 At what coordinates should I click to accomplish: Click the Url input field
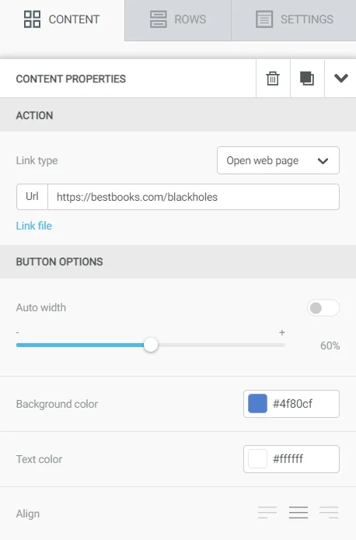click(x=194, y=197)
